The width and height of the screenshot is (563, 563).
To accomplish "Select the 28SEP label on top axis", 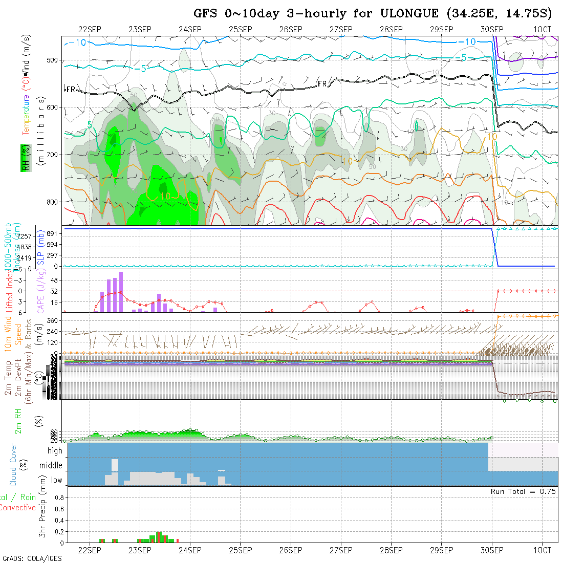I will pos(391,29).
